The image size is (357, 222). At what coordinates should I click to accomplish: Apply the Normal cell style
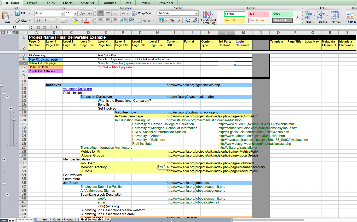[x=235, y=14]
